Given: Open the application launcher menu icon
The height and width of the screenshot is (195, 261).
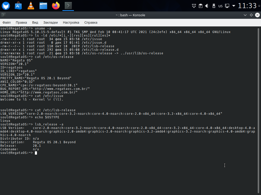Looking at the screenshot, I should (6, 6).
